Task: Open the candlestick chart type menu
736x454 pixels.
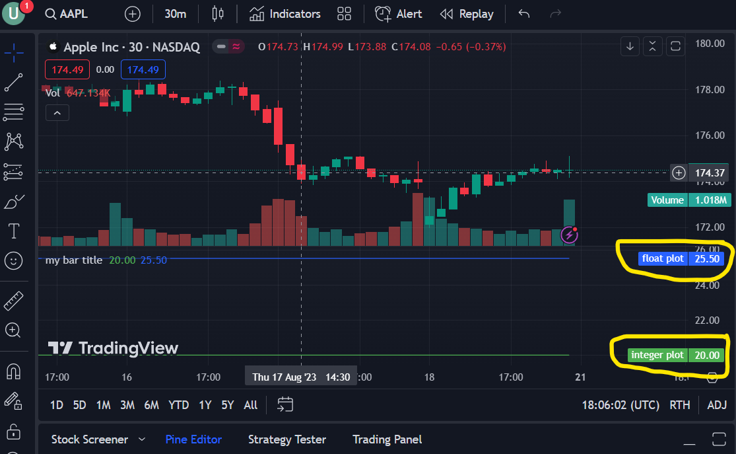Action: (x=218, y=14)
